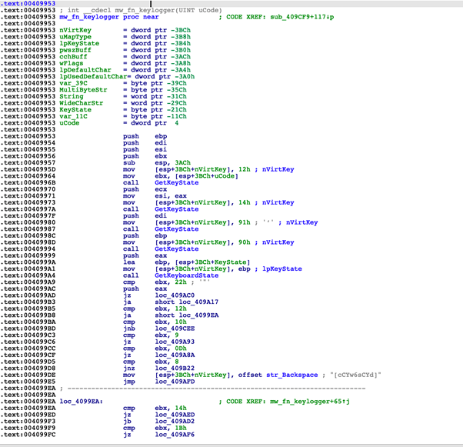Select the loc_4099EA: label line
This screenshot has height=447, width=463.
(81, 401)
